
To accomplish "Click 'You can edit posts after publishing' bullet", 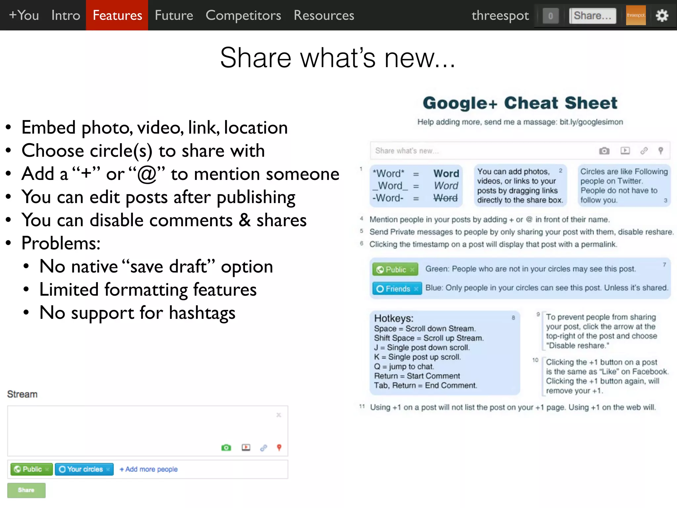I will tap(158, 197).
